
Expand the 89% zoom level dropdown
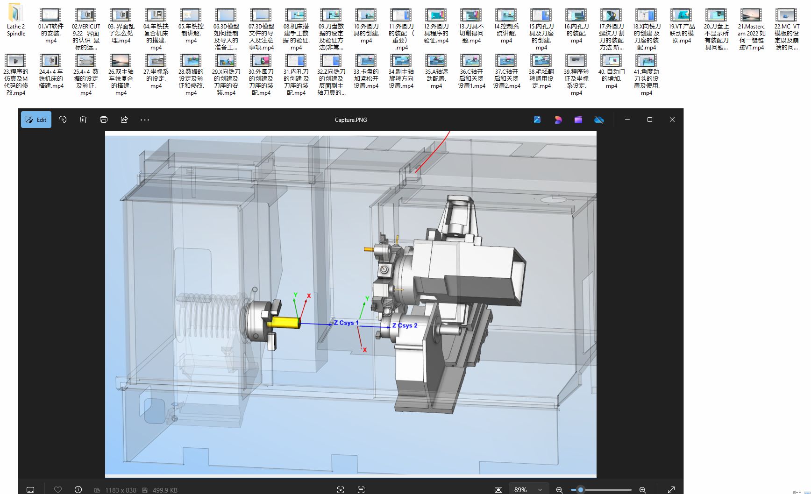tap(528, 489)
